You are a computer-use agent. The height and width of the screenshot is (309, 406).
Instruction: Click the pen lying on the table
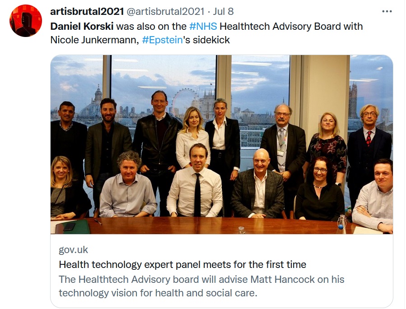coord(98,222)
